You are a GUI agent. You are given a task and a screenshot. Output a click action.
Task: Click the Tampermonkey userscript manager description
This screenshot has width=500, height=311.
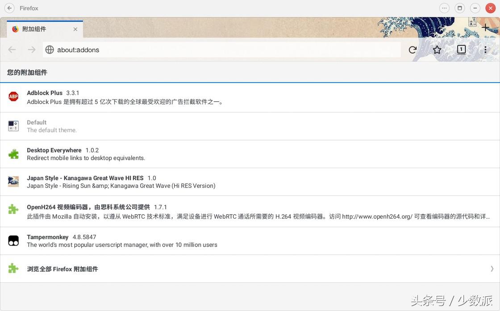tap(122, 245)
